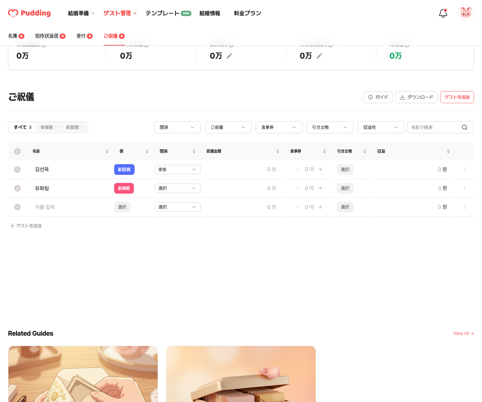Open the 引き出物 filter dropdown
Viewport: 482px width, 402px height.
[x=330, y=127]
